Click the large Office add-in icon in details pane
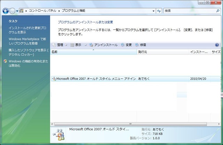223x145 pixels. (x=59, y=135)
